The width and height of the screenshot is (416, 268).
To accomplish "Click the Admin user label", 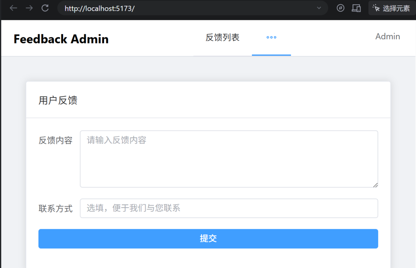I will tap(387, 37).
